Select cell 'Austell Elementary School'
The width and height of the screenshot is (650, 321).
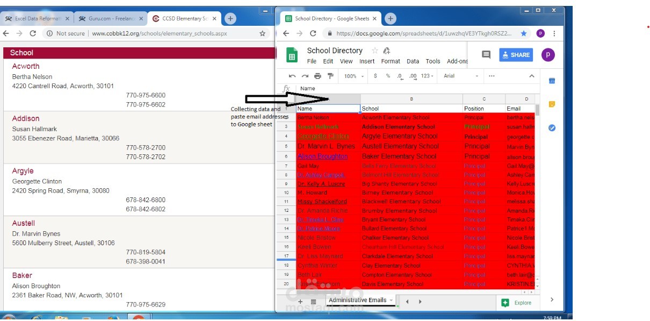point(411,146)
